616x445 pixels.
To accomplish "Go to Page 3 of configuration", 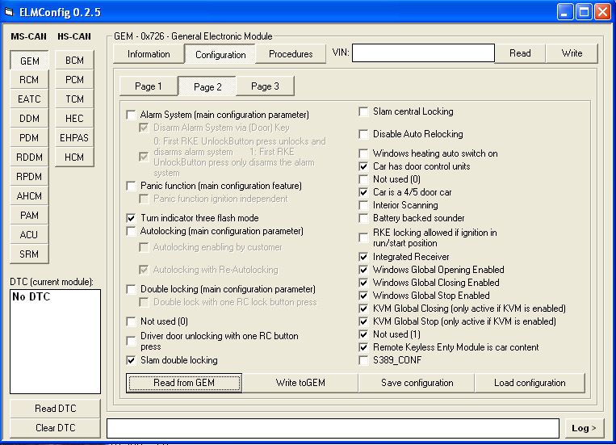I will tap(264, 86).
